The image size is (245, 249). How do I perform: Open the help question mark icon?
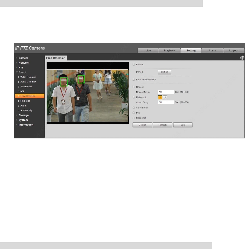[242, 58]
